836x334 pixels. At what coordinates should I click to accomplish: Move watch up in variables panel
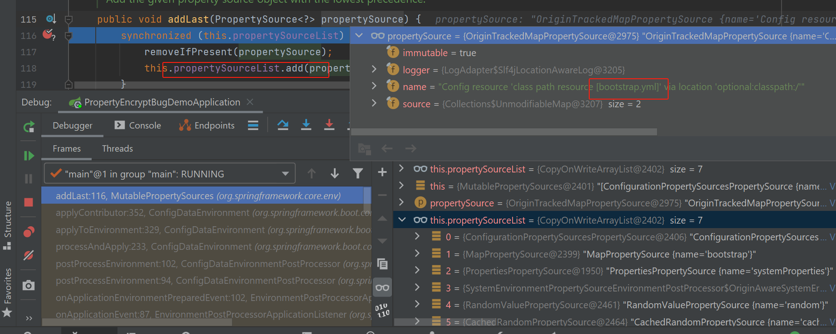382,219
